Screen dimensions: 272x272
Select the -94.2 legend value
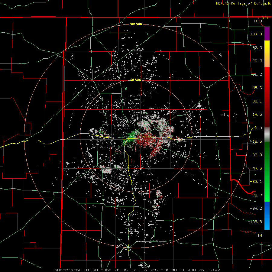[256, 208]
